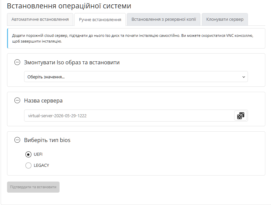Click the info text about VNC консоллю
Screen dimensions: 271x205
[x=132, y=39]
